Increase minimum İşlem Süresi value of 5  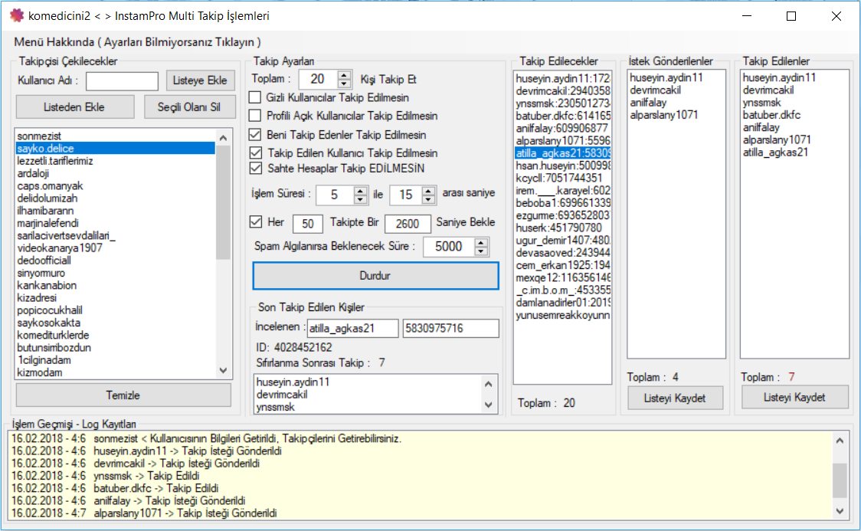360,191
